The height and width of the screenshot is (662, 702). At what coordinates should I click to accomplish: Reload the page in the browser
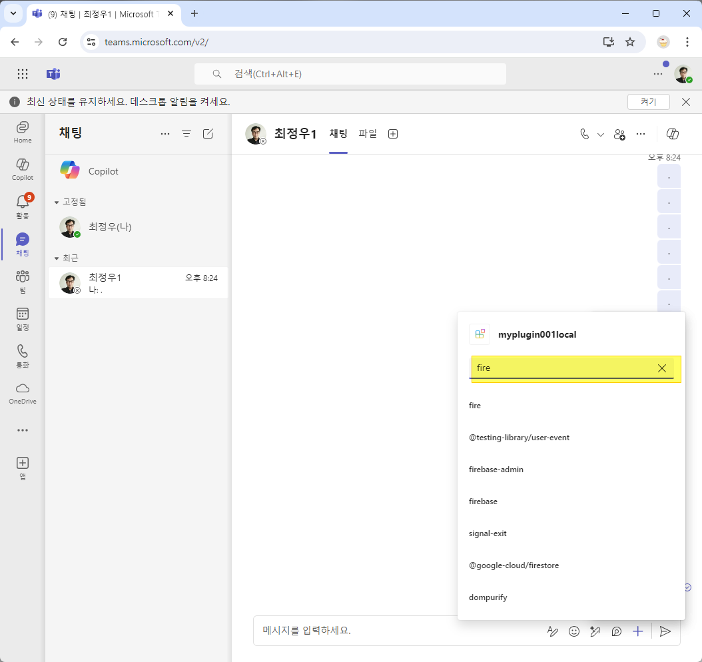63,42
